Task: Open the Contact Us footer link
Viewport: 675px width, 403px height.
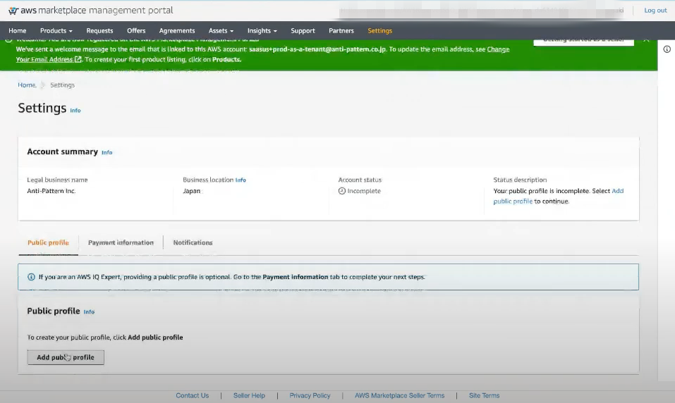Action: coord(192,396)
